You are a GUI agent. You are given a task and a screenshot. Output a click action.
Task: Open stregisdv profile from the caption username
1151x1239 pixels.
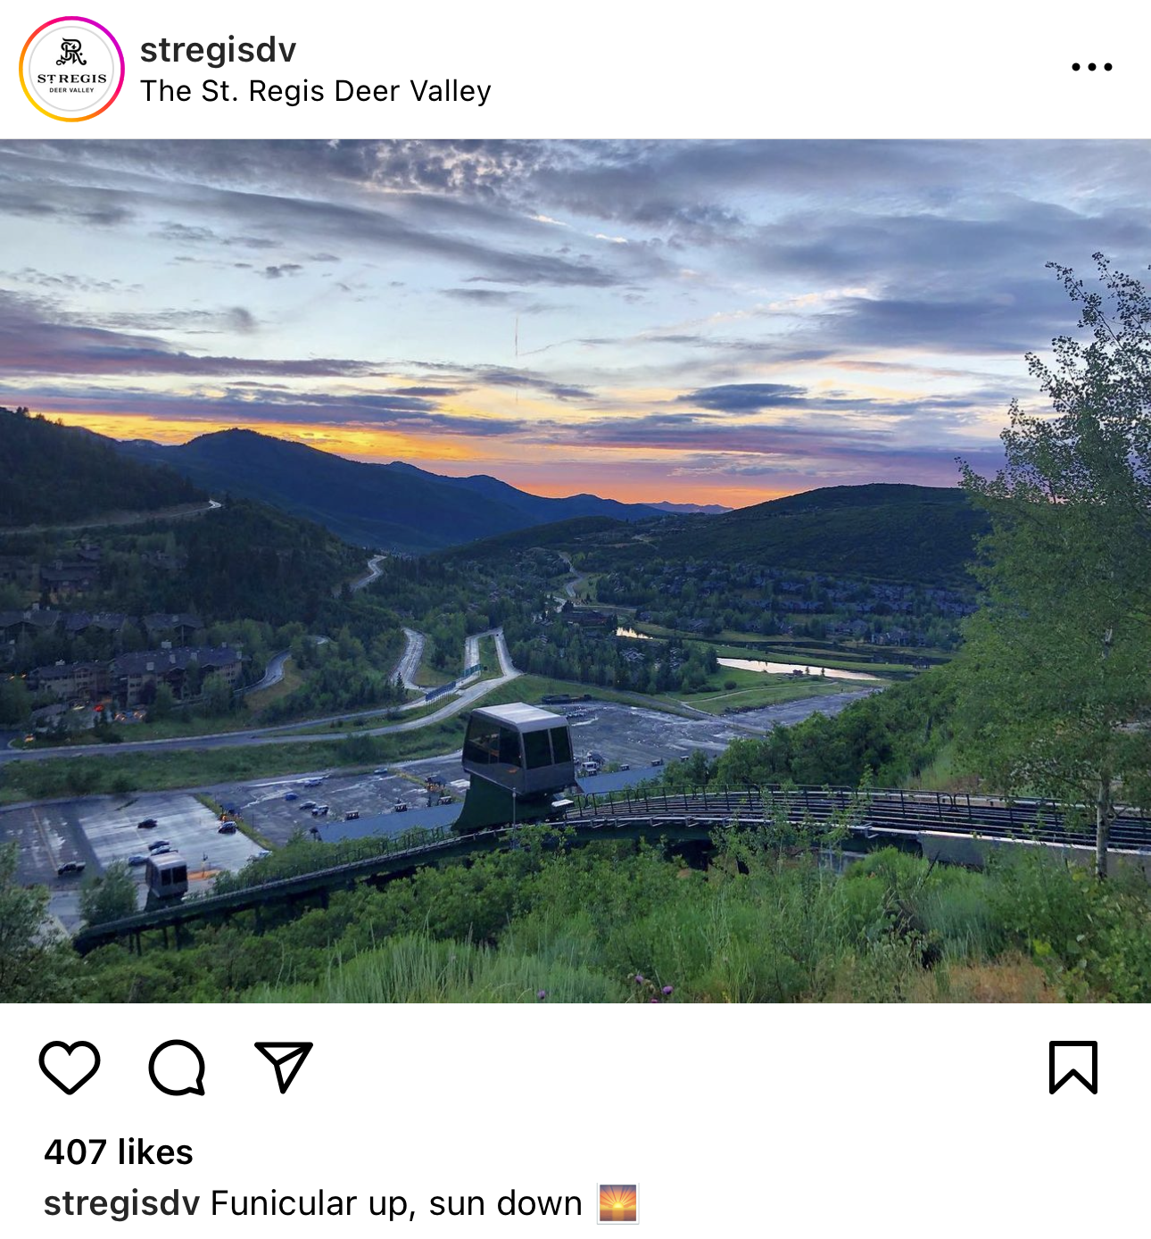(x=122, y=1203)
